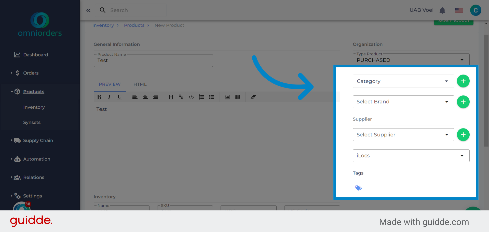Collapse the sidebar with double-chevron icon
Image resolution: width=489 pixels, height=232 pixels.
tap(88, 10)
